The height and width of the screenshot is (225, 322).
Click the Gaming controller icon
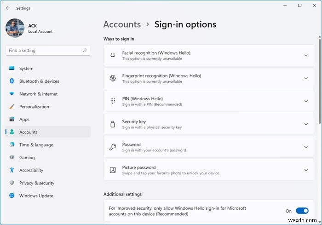tap(12, 157)
